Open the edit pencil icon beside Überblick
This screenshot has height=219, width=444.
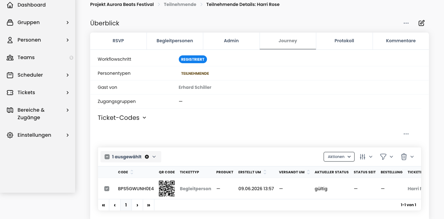point(421,23)
